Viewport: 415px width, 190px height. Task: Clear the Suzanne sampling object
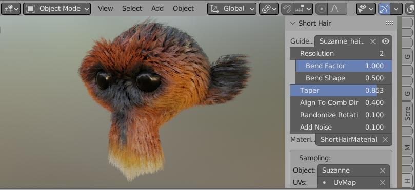[x=383, y=171]
